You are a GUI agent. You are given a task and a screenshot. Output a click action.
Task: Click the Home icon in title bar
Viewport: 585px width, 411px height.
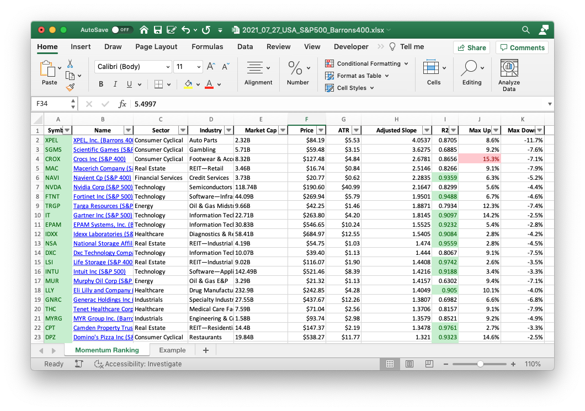pos(144,30)
